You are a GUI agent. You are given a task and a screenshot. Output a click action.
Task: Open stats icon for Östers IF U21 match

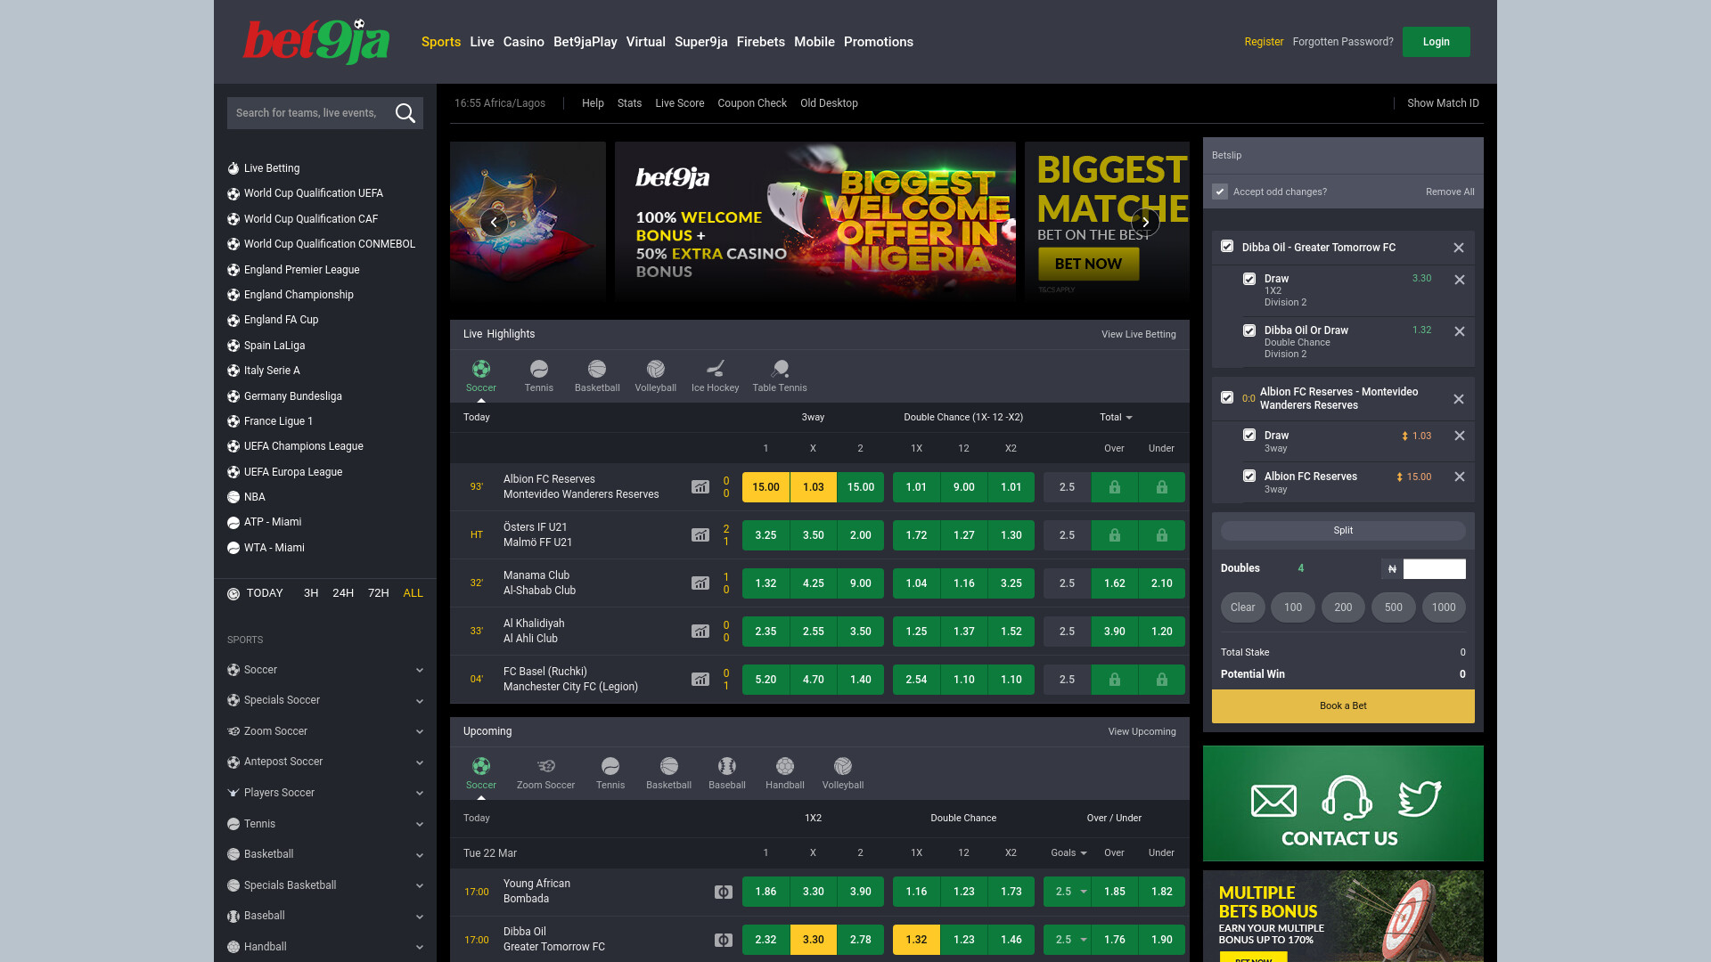pyautogui.click(x=700, y=535)
